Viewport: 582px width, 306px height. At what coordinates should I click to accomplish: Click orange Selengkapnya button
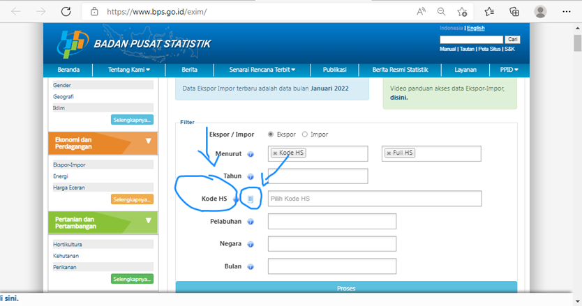(132, 199)
